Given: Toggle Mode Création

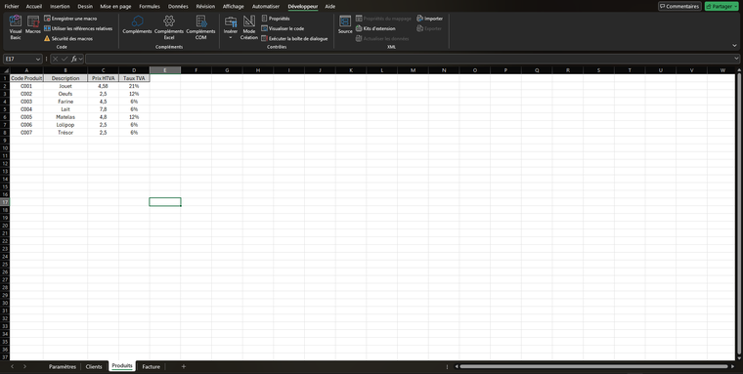Looking at the screenshot, I should pos(248,27).
